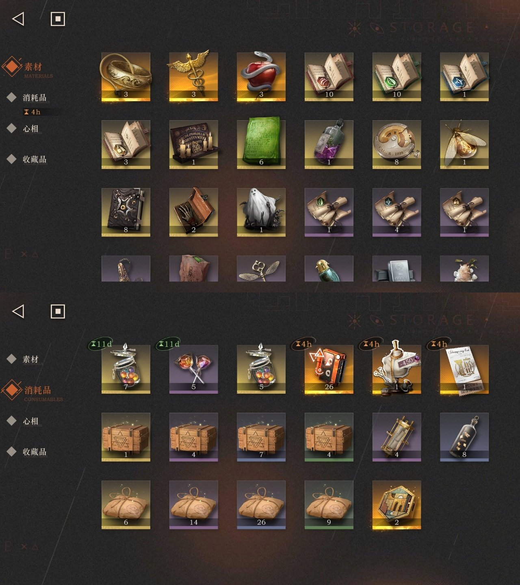This screenshot has height=585, width=520.
Task: Select the hexagonal gold badge item
Action: pos(397,505)
